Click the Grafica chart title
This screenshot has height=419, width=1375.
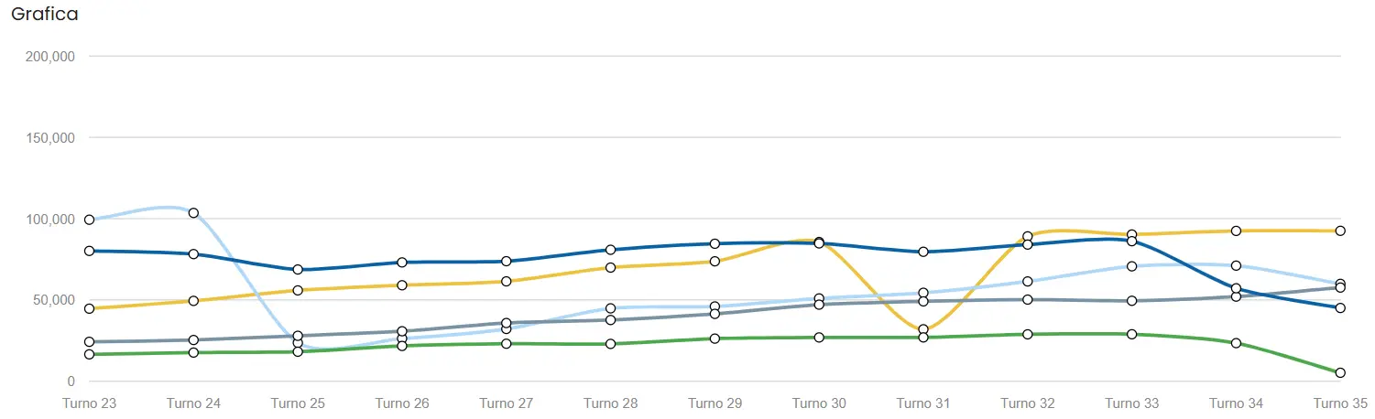coord(44,15)
